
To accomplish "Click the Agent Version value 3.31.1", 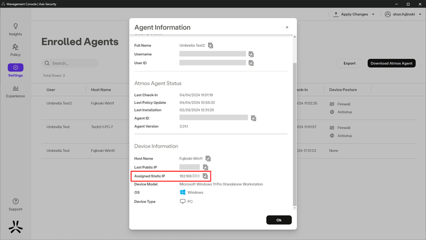I will coord(184,126).
